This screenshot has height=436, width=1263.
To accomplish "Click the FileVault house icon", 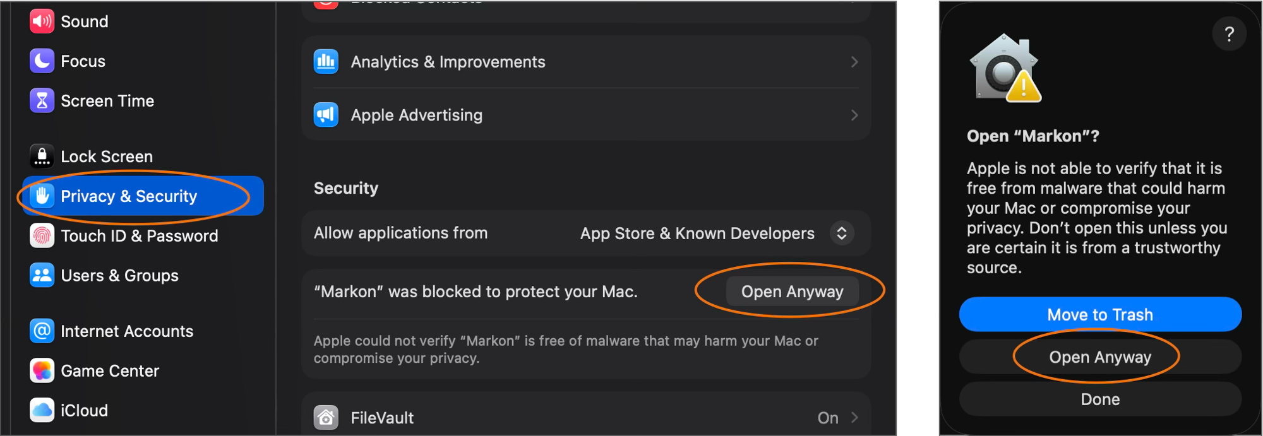I will [x=326, y=418].
